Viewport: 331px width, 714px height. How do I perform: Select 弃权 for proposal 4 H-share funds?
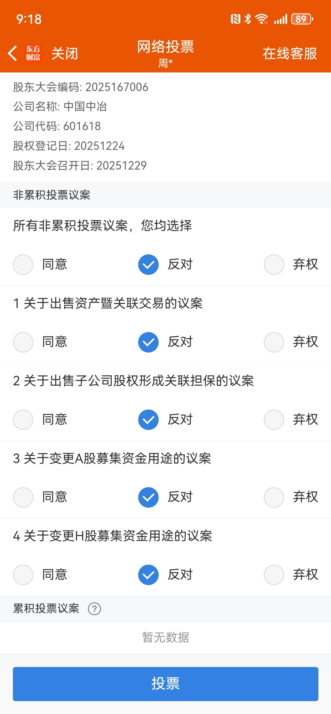click(x=274, y=575)
